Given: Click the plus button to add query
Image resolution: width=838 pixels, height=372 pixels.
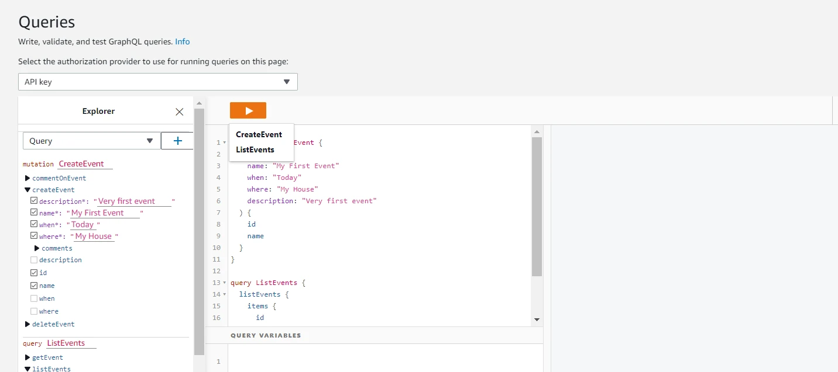Looking at the screenshot, I should click(177, 141).
